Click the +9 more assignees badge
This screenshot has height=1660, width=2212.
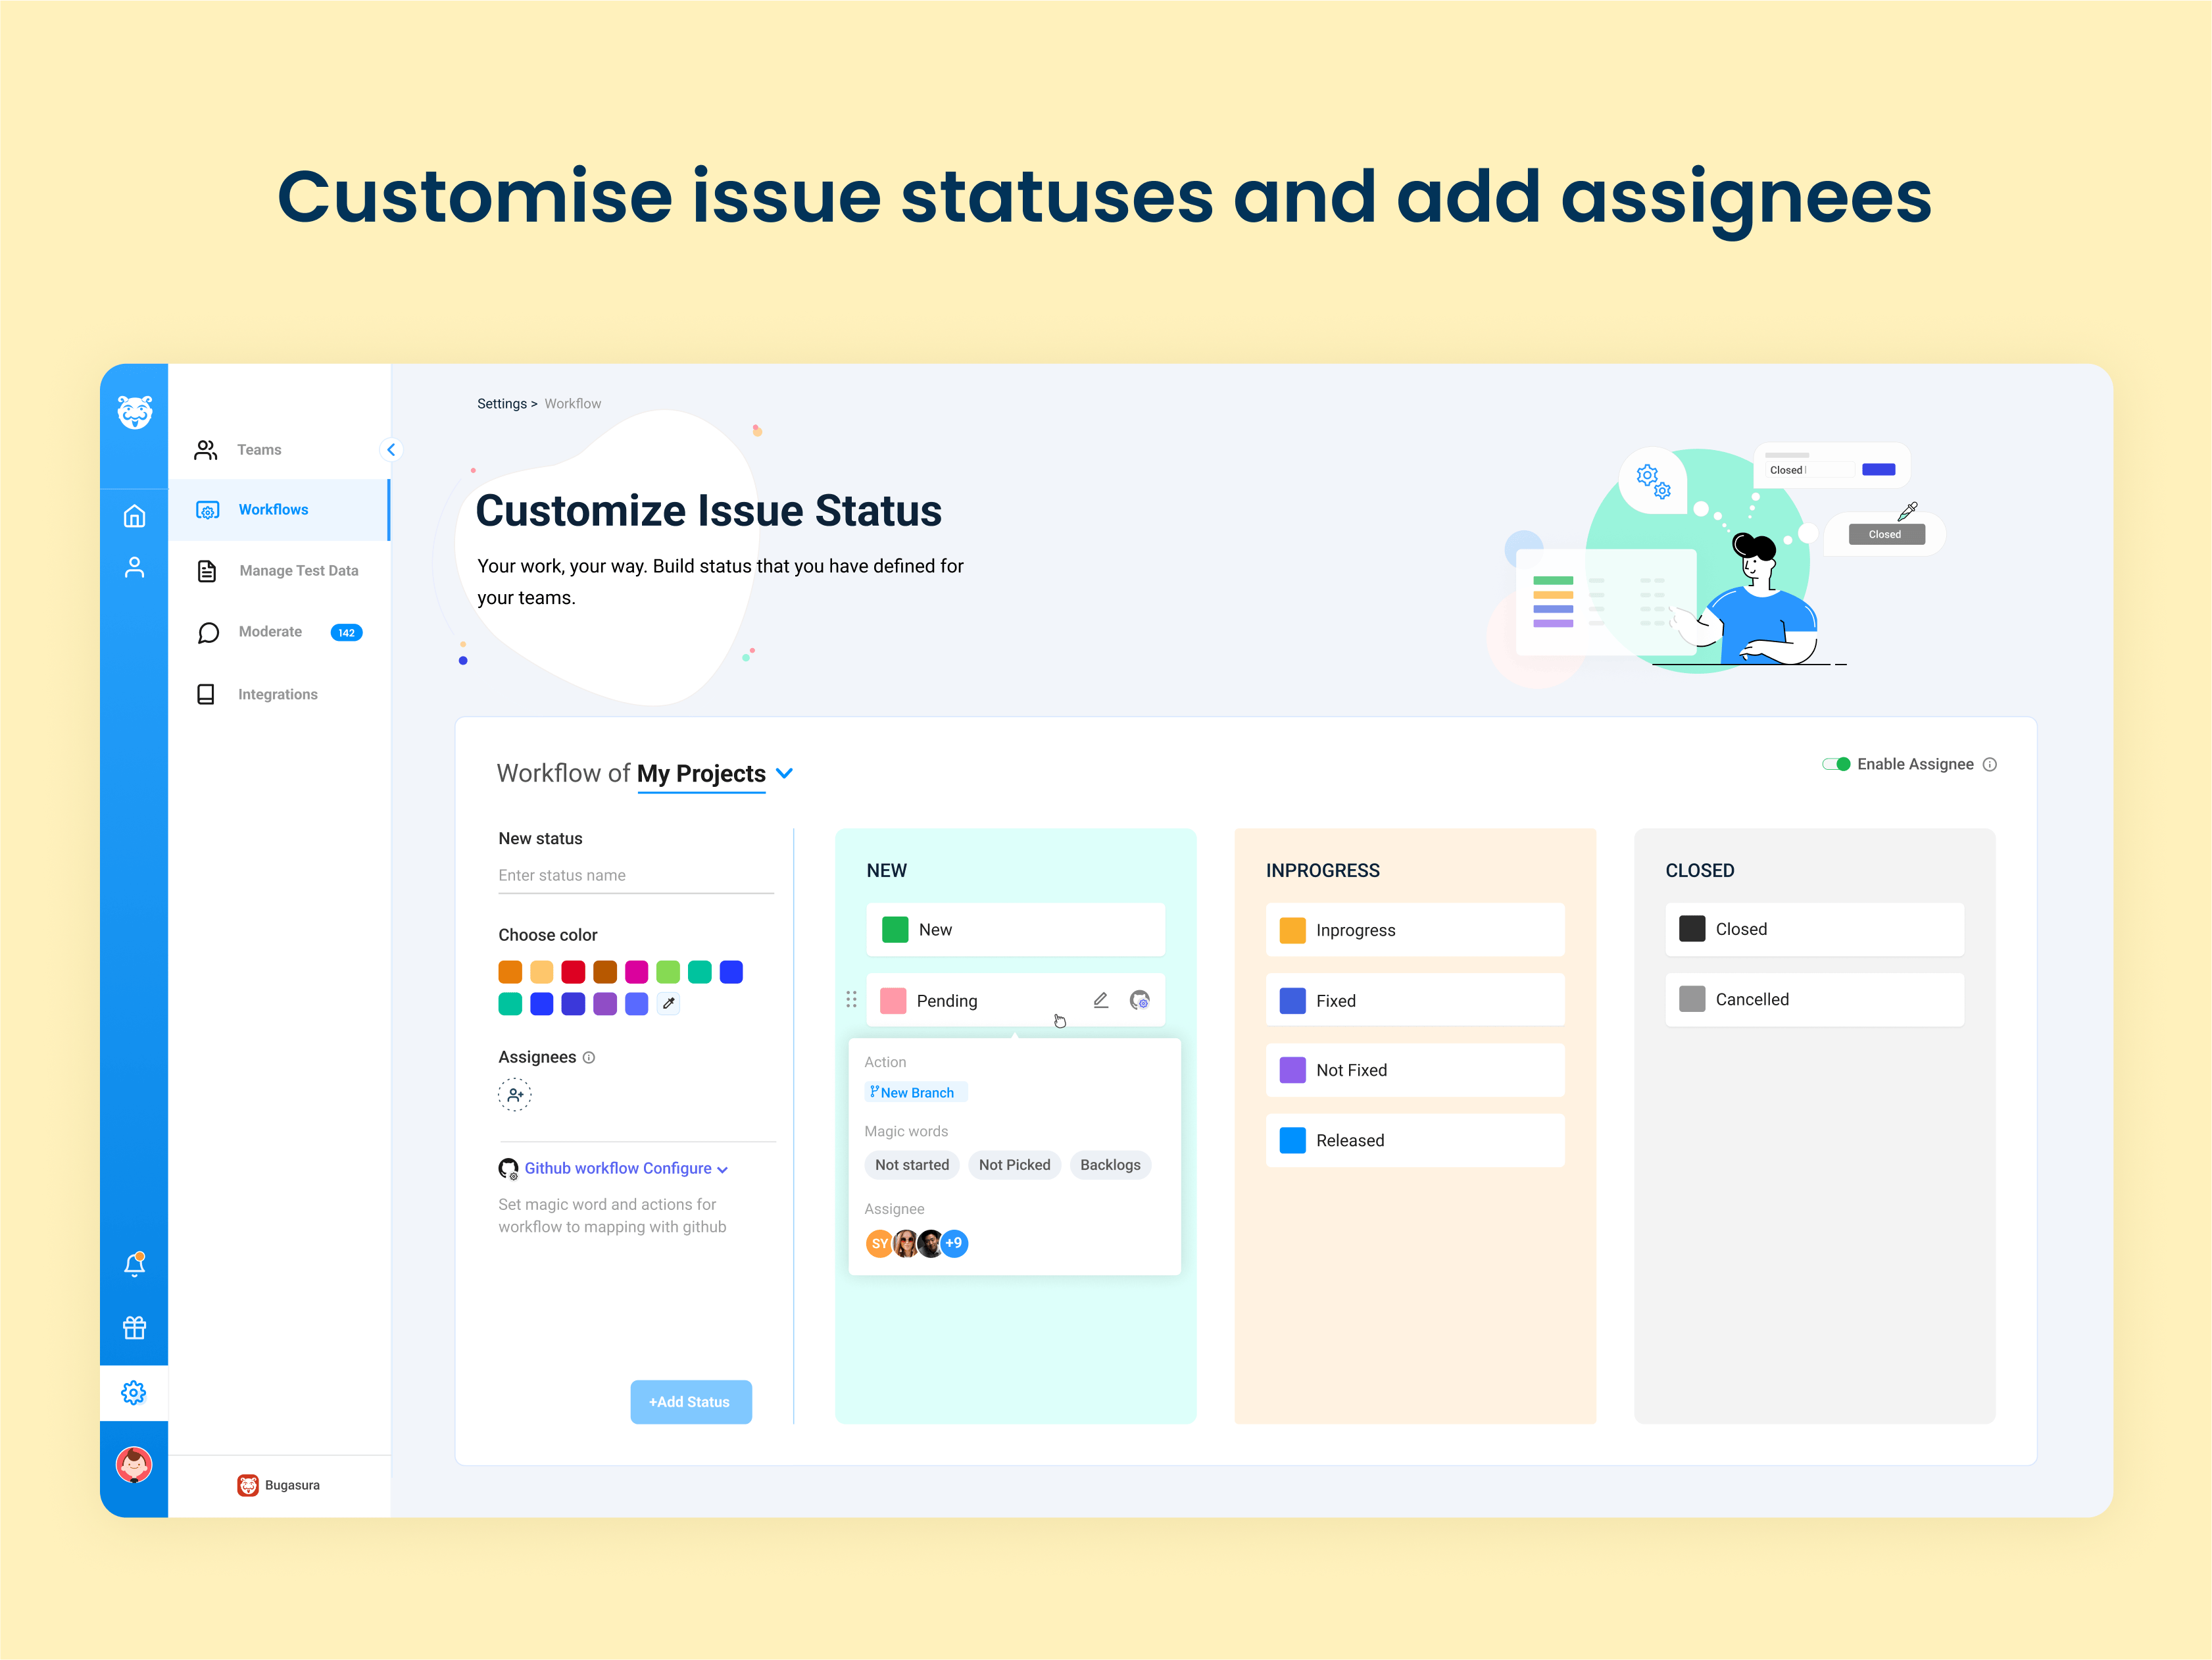[955, 1243]
